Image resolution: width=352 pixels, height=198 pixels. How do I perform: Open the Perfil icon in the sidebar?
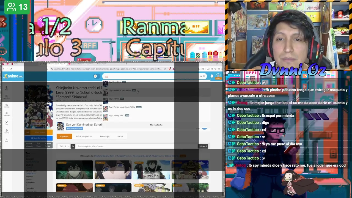click(x=7, y=140)
